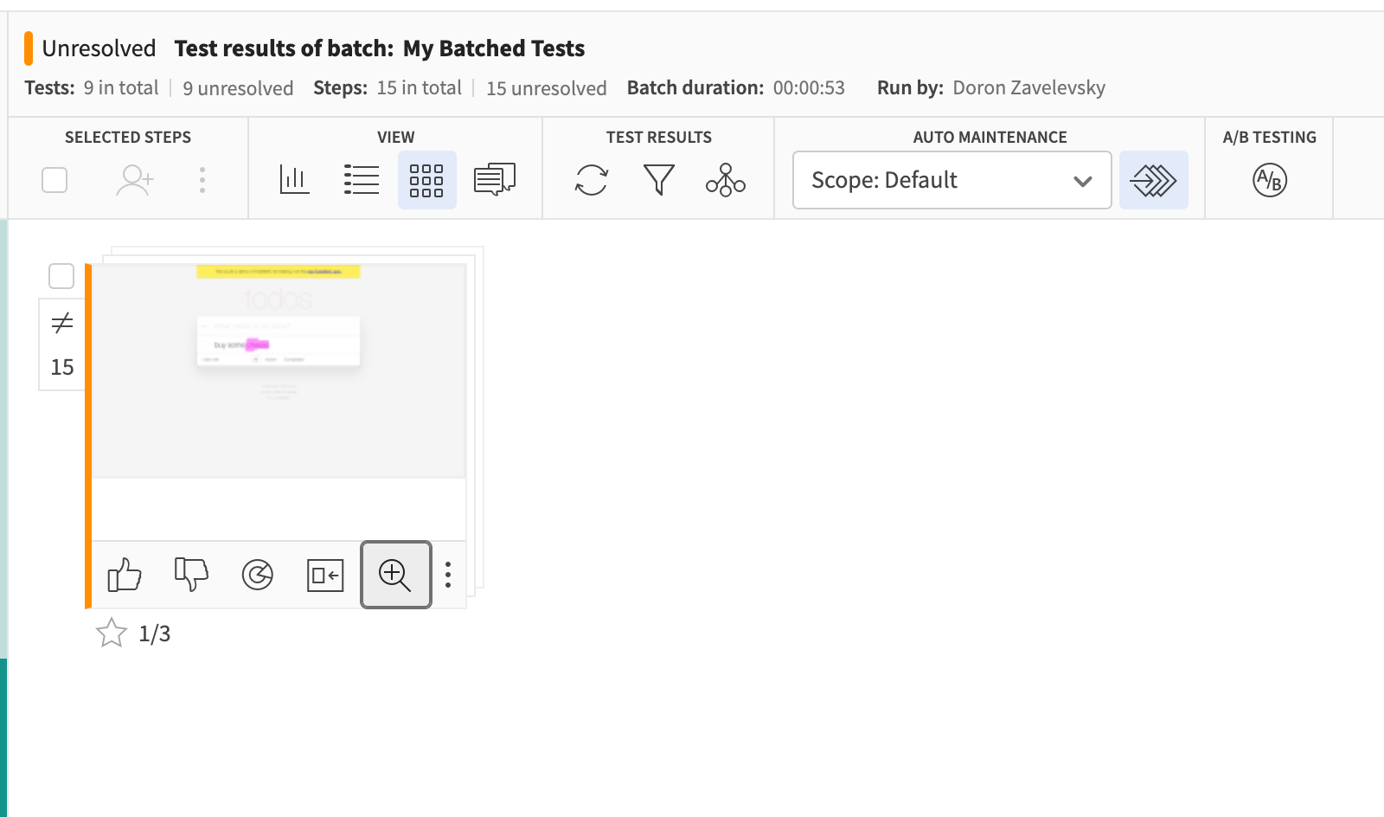
Task: Open the step card three-dot menu
Action: tap(448, 575)
